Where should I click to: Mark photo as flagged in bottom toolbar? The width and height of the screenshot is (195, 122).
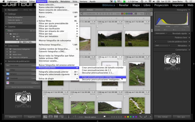pos(105,117)
